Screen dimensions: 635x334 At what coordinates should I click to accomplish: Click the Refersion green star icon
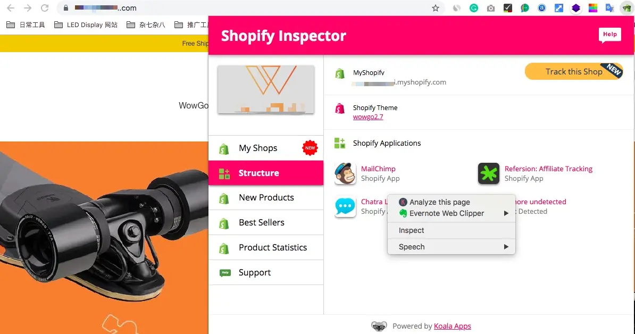pyautogui.click(x=488, y=174)
